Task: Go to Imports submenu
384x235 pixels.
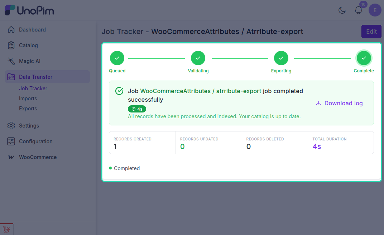Action: point(28,99)
